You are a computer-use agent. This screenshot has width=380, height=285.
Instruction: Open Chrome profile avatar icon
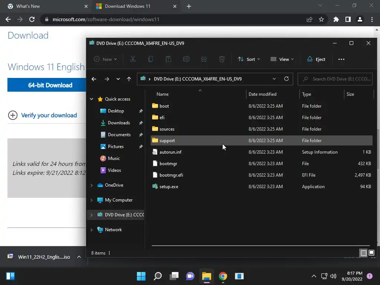pyautogui.click(x=360, y=19)
